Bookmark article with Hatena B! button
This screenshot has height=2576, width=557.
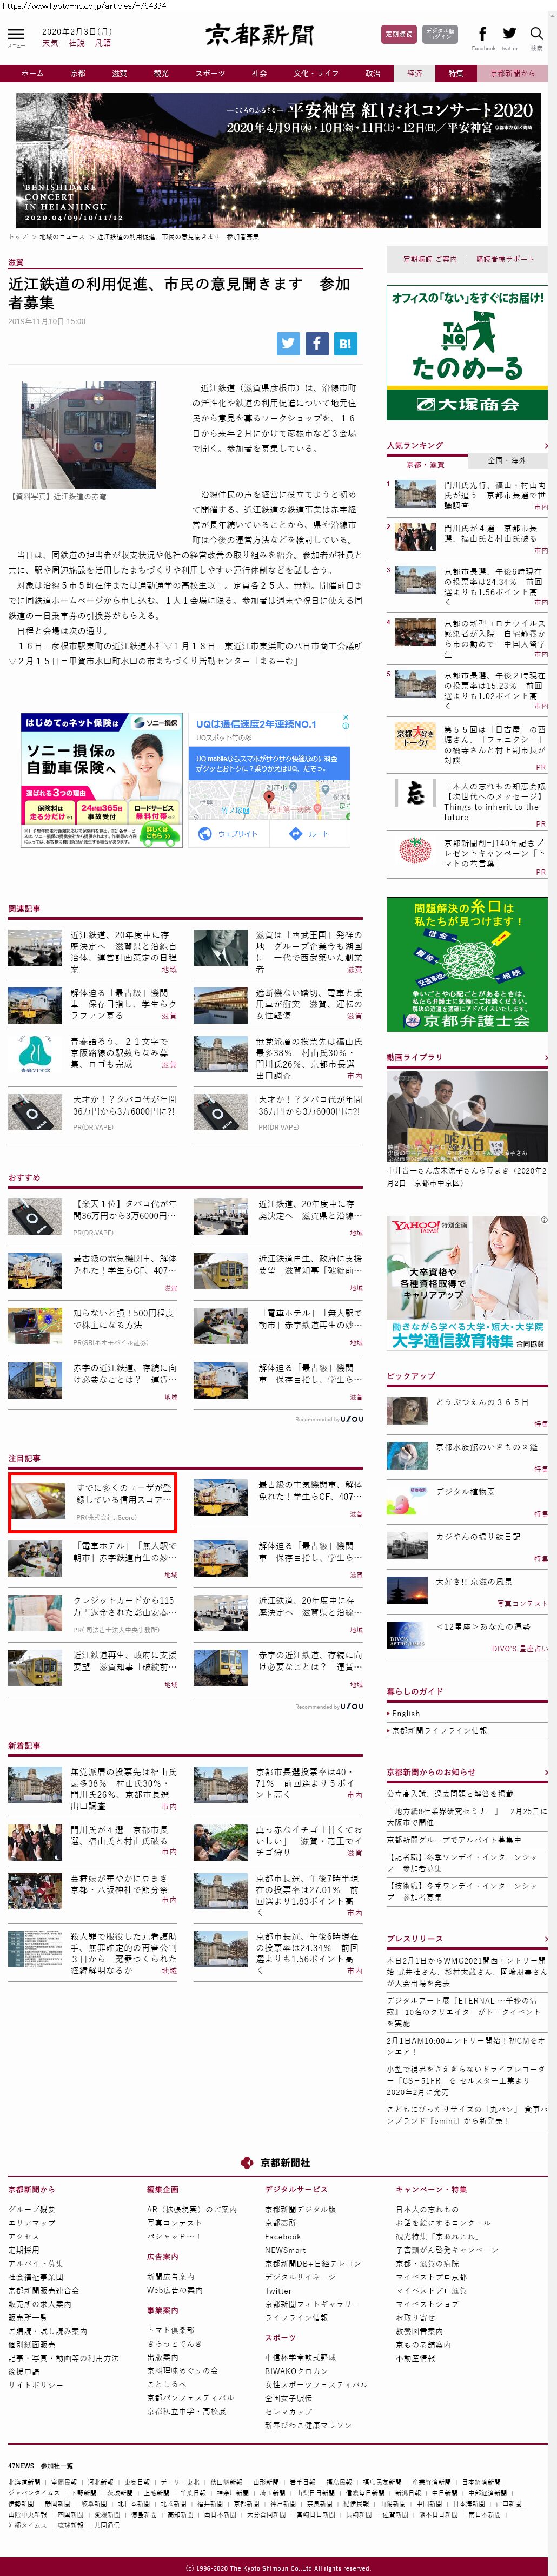[345, 343]
